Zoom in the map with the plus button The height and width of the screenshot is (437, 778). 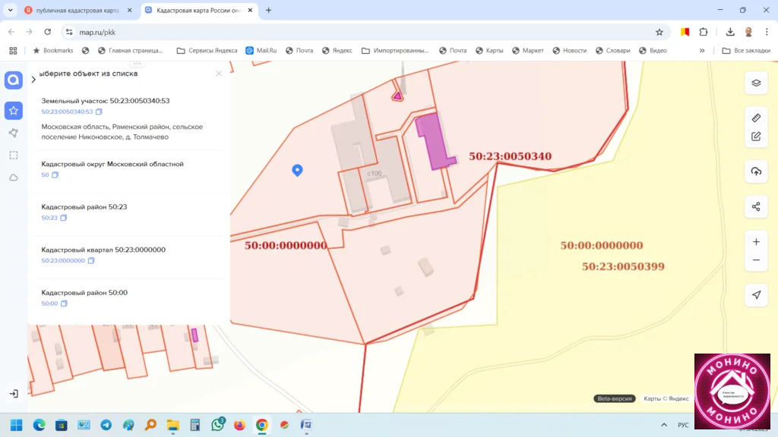756,242
